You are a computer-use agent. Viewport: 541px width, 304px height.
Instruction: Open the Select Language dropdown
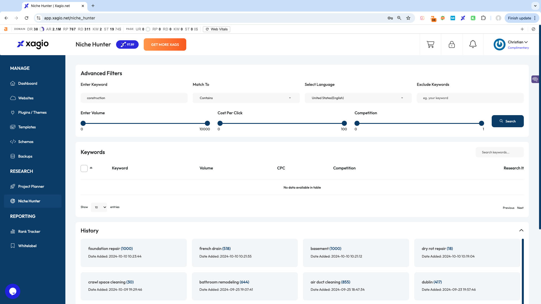[358, 98]
